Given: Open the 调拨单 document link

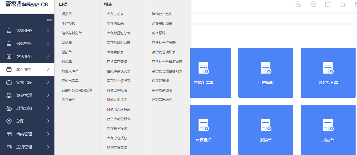Looking at the screenshot, I should [x=67, y=14].
